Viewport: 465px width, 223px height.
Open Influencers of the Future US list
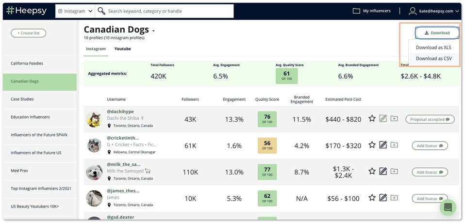pos(39,153)
